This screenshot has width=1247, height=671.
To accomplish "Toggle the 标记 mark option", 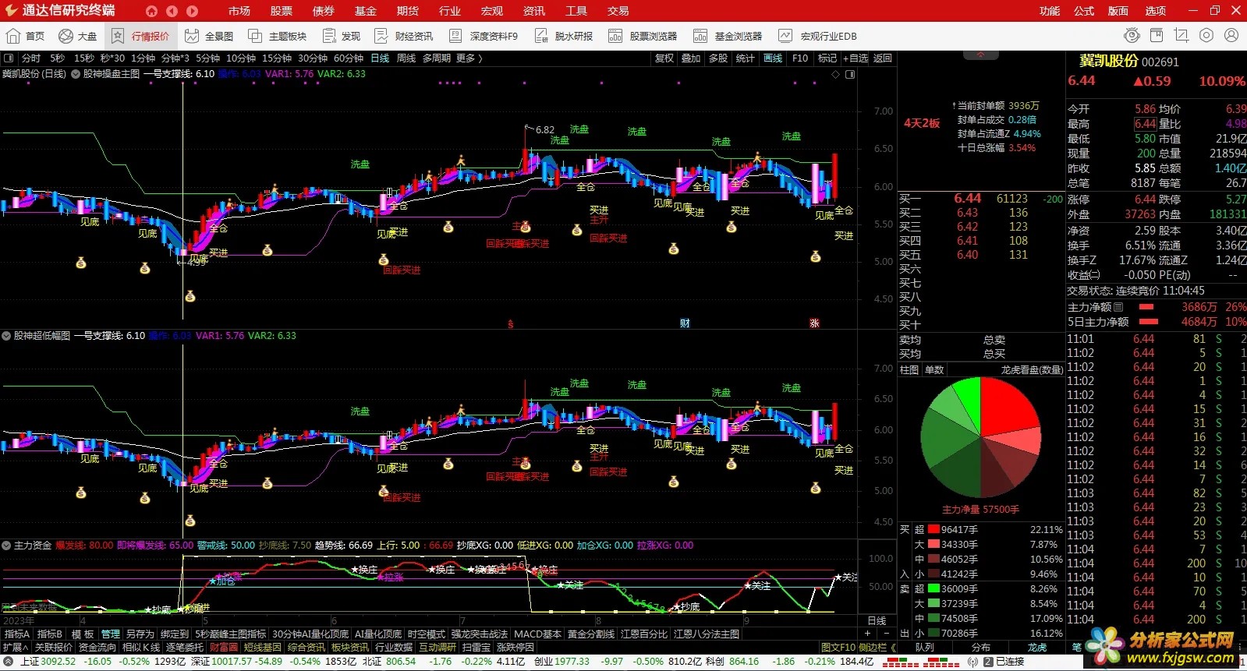I will [x=827, y=58].
